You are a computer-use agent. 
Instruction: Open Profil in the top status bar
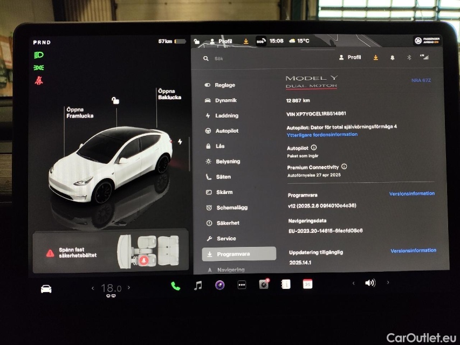coord(221,41)
